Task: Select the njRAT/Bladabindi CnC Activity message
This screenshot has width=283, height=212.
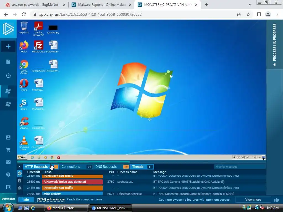Action: tap(189, 182)
